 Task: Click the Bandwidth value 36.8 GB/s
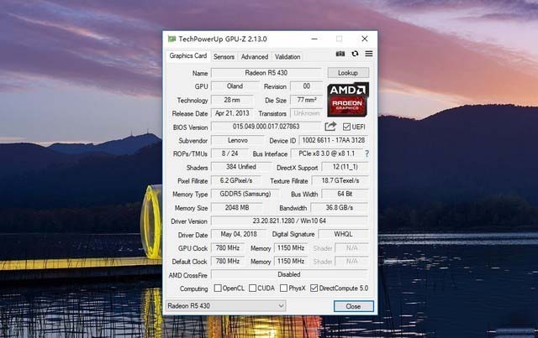[340, 207]
